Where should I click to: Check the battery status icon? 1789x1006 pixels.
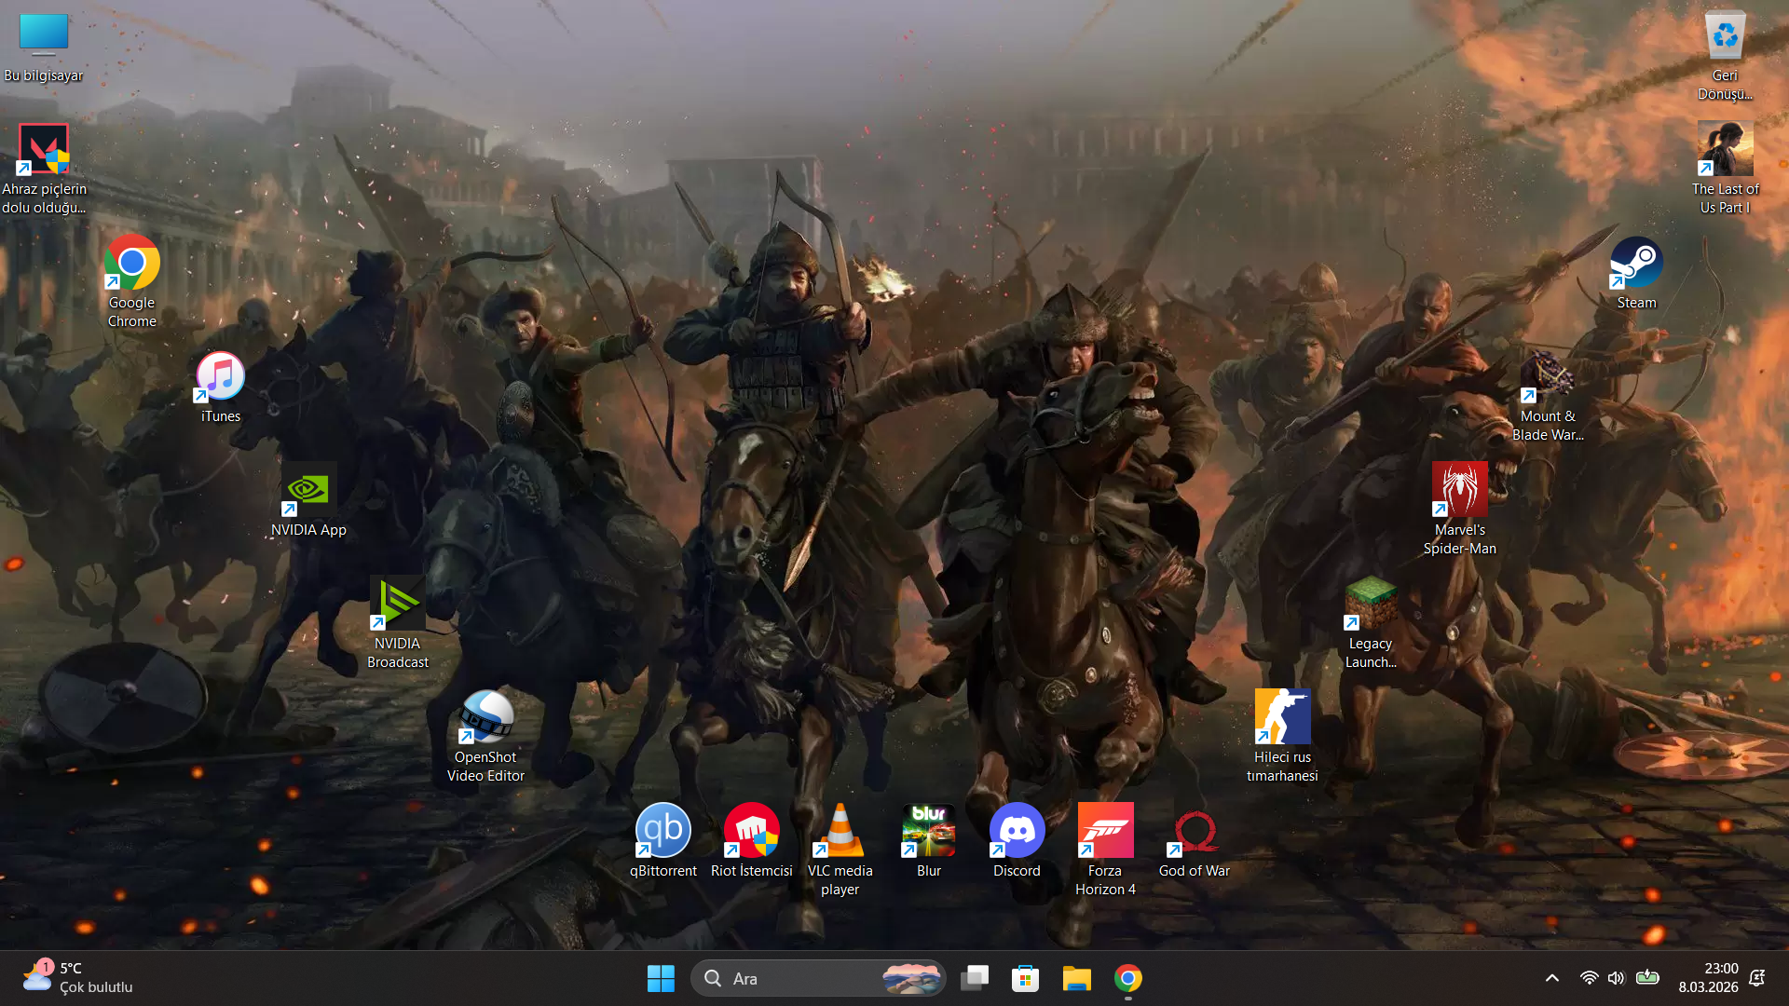click(1647, 978)
